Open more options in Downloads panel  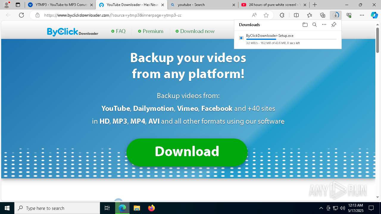coord(324,25)
